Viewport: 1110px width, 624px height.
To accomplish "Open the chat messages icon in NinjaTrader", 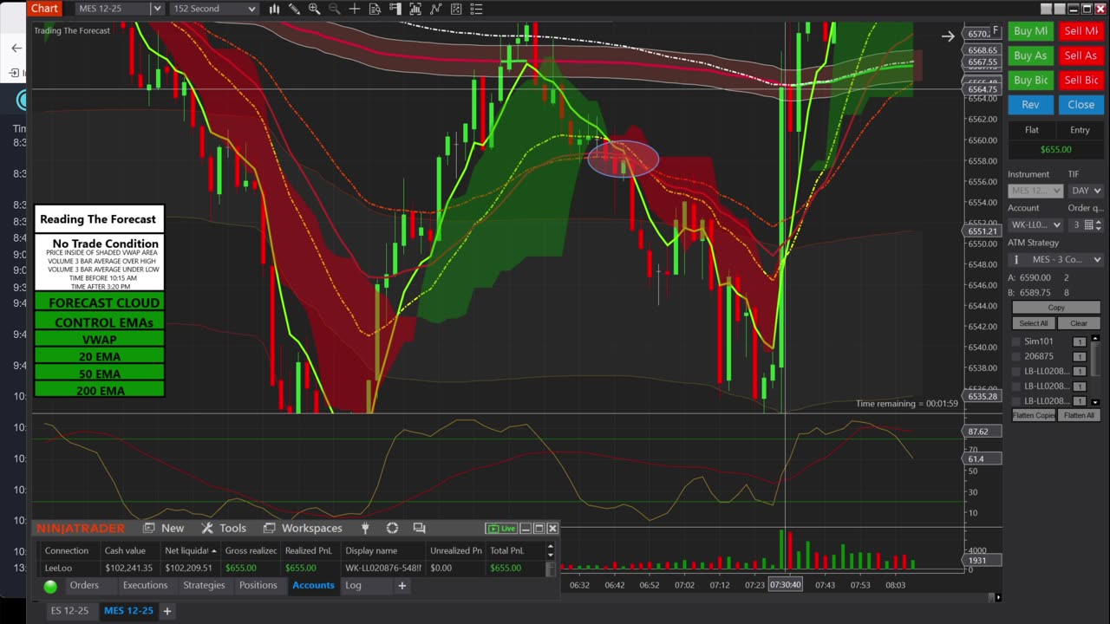I will (x=419, y=528).
